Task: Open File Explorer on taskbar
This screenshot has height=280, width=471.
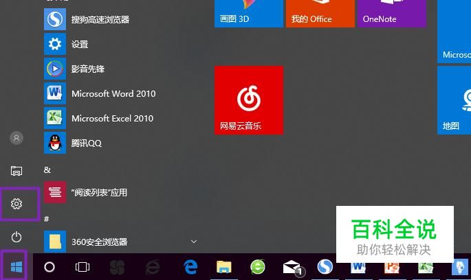Action: click(224, 267)
